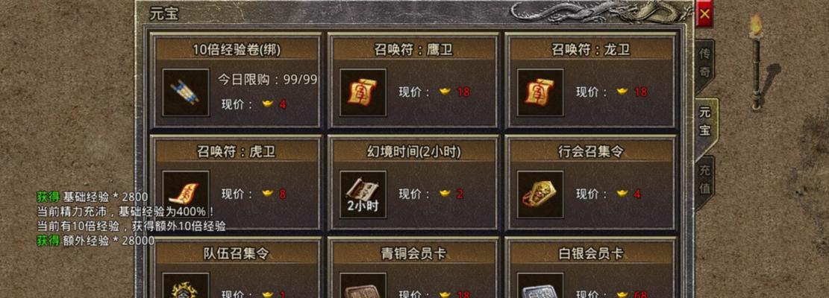829x298 pixels.
Task: Select the 行会召集令 badge icon
Action: pyautogui.click(x=540, y=194)
